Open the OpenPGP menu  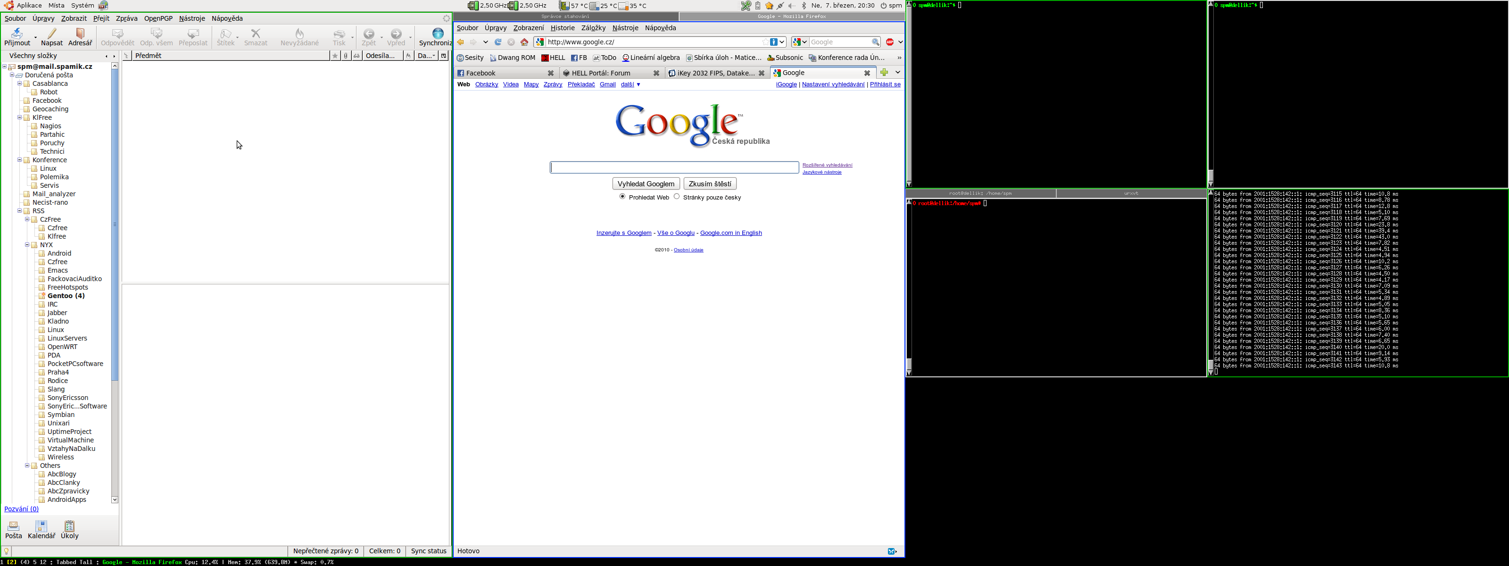tap(158, 19)
